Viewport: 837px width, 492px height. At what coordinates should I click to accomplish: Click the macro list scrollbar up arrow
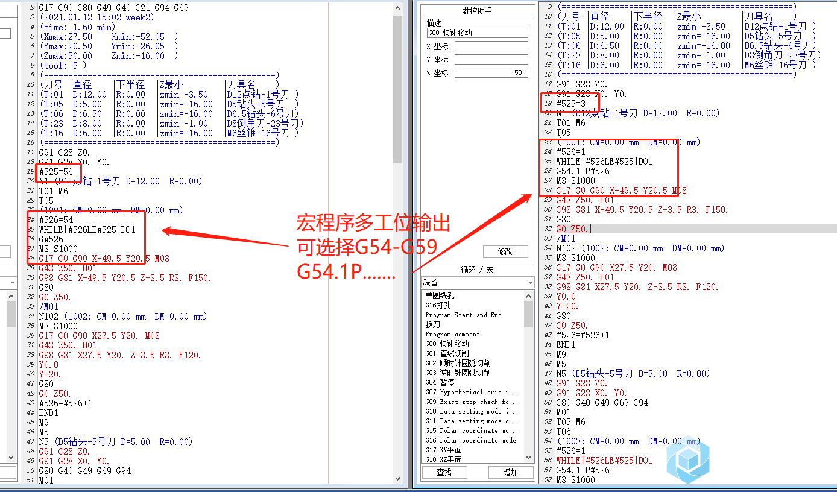529,295
